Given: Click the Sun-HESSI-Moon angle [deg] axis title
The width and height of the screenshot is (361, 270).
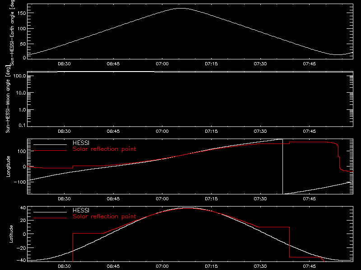Looking at the screenshot, I should click(8, 99).
